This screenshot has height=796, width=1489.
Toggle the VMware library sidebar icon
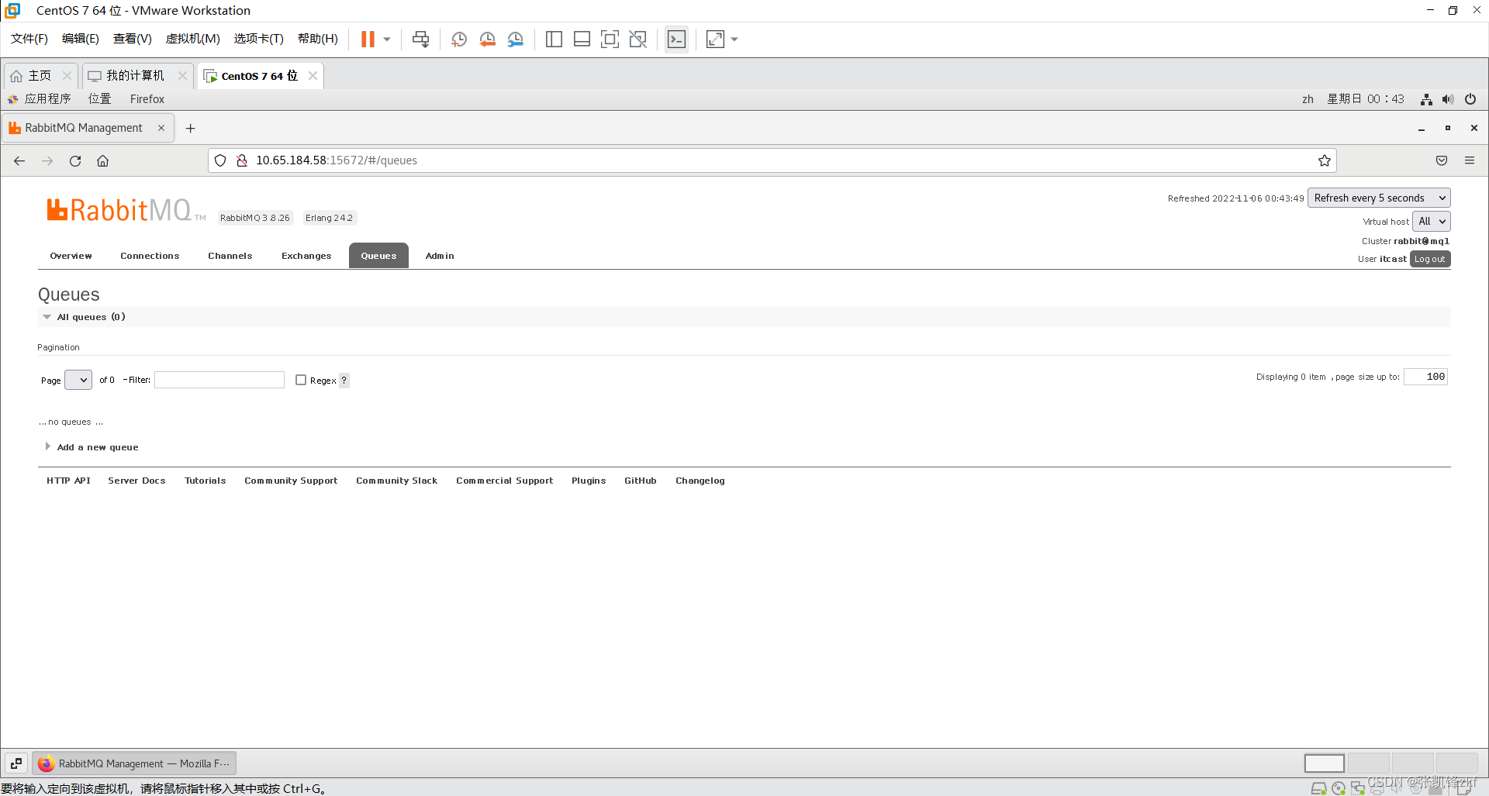click(x=554, y=39)
